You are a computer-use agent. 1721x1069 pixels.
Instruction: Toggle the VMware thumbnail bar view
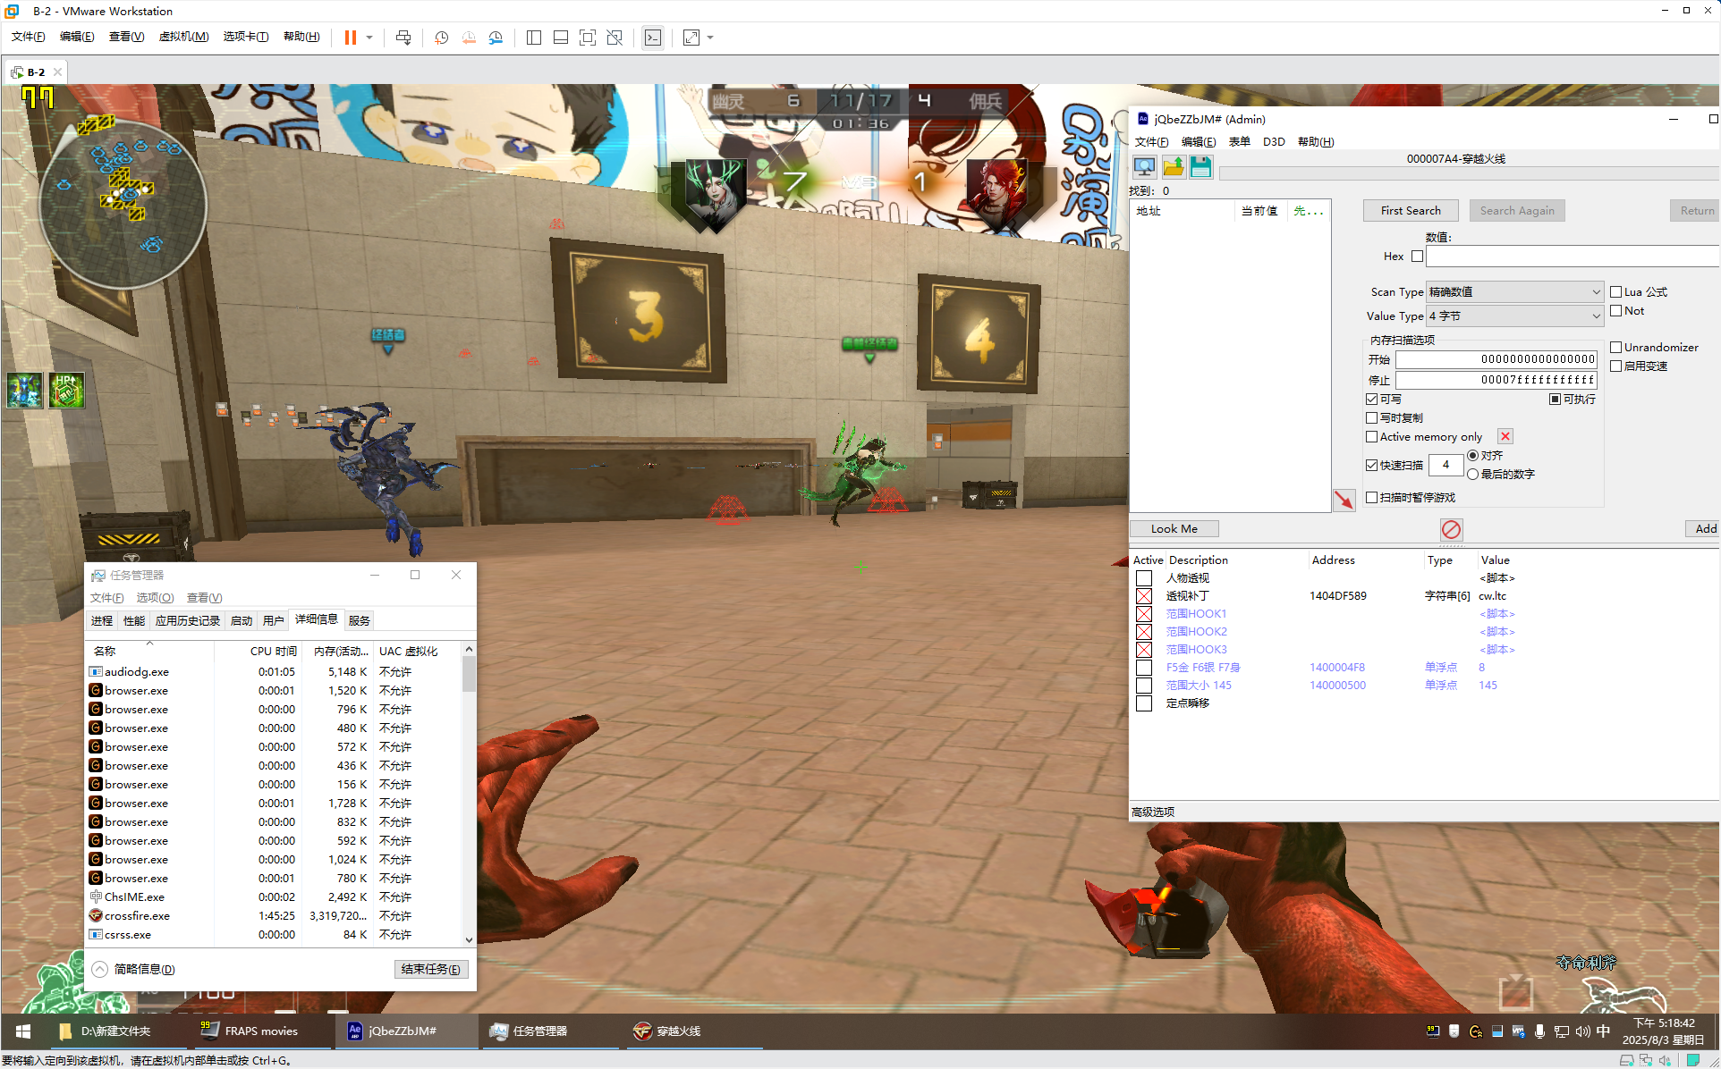[x=561, y=38]
